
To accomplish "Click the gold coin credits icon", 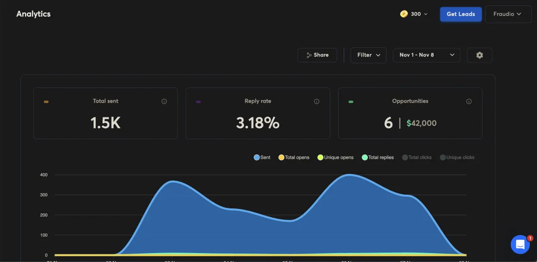I will [404, 14].
